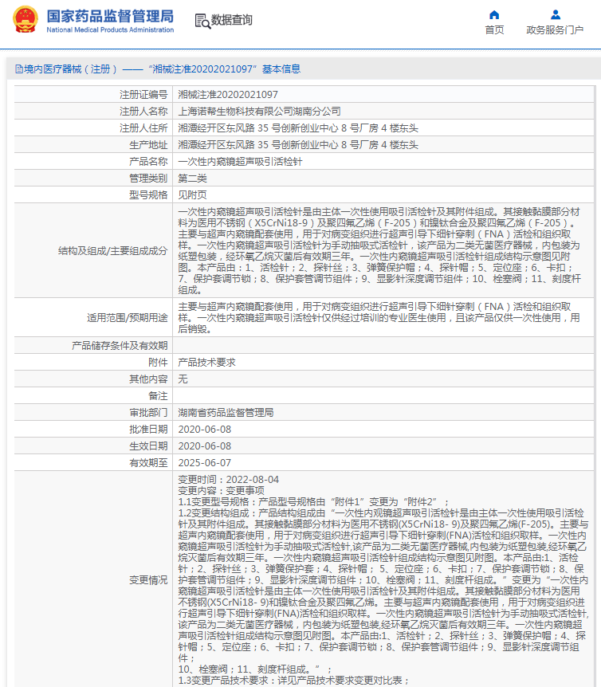Open the 政务服务门户 text link
This screenshot has height=687, width=601.
coord(555,29)
